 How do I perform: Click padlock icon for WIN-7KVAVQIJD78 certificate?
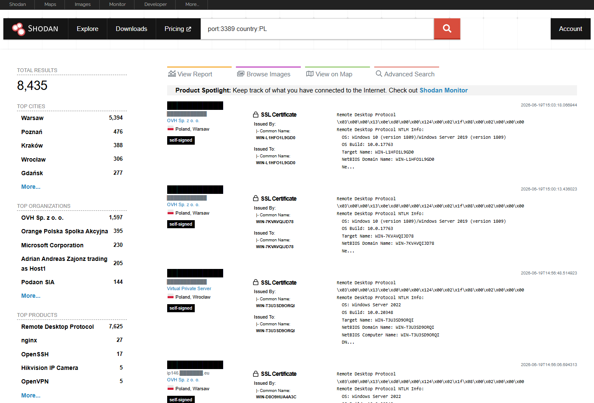[x=256, y=199]
